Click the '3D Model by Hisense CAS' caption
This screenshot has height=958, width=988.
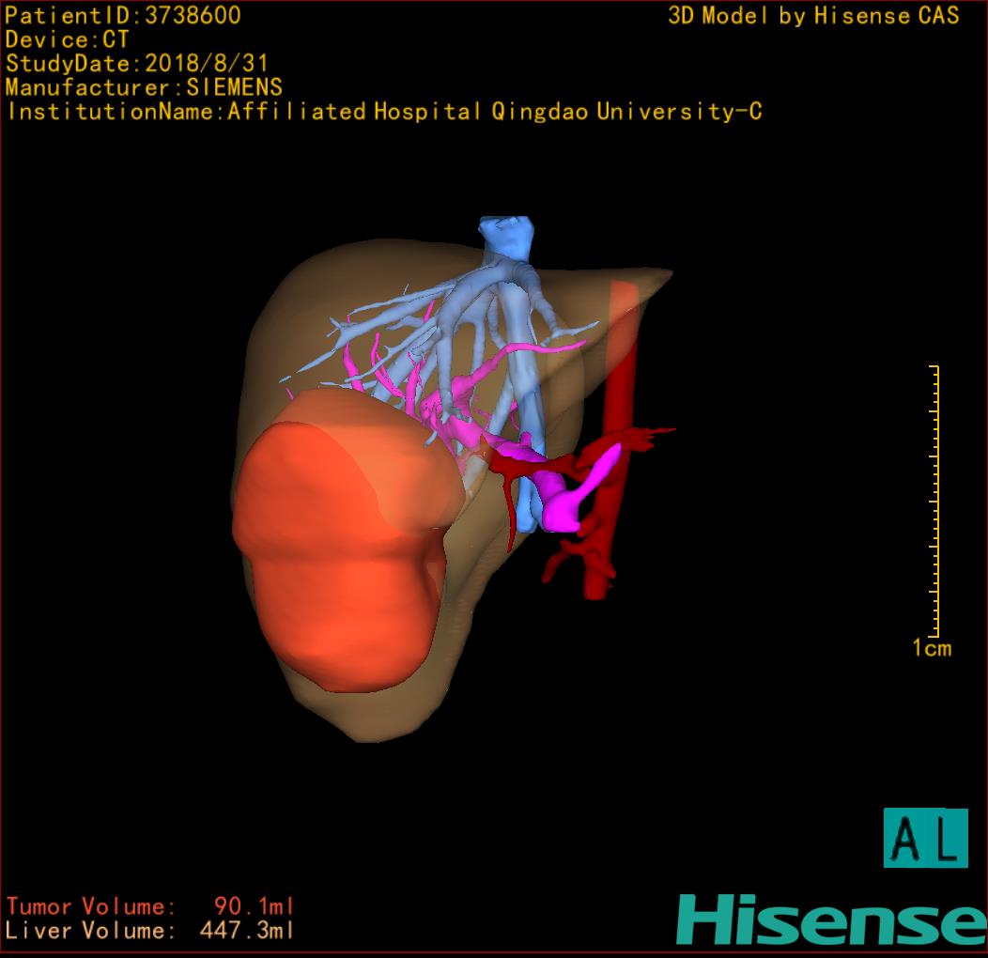coord(813,16)
